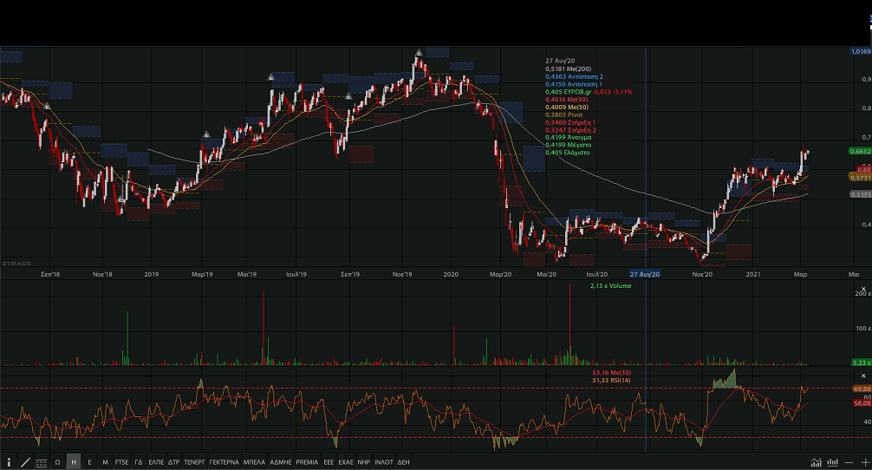This screenshot has height=470, width=872.
Task: Click the Ω symbol button
Action: [58, 462]
